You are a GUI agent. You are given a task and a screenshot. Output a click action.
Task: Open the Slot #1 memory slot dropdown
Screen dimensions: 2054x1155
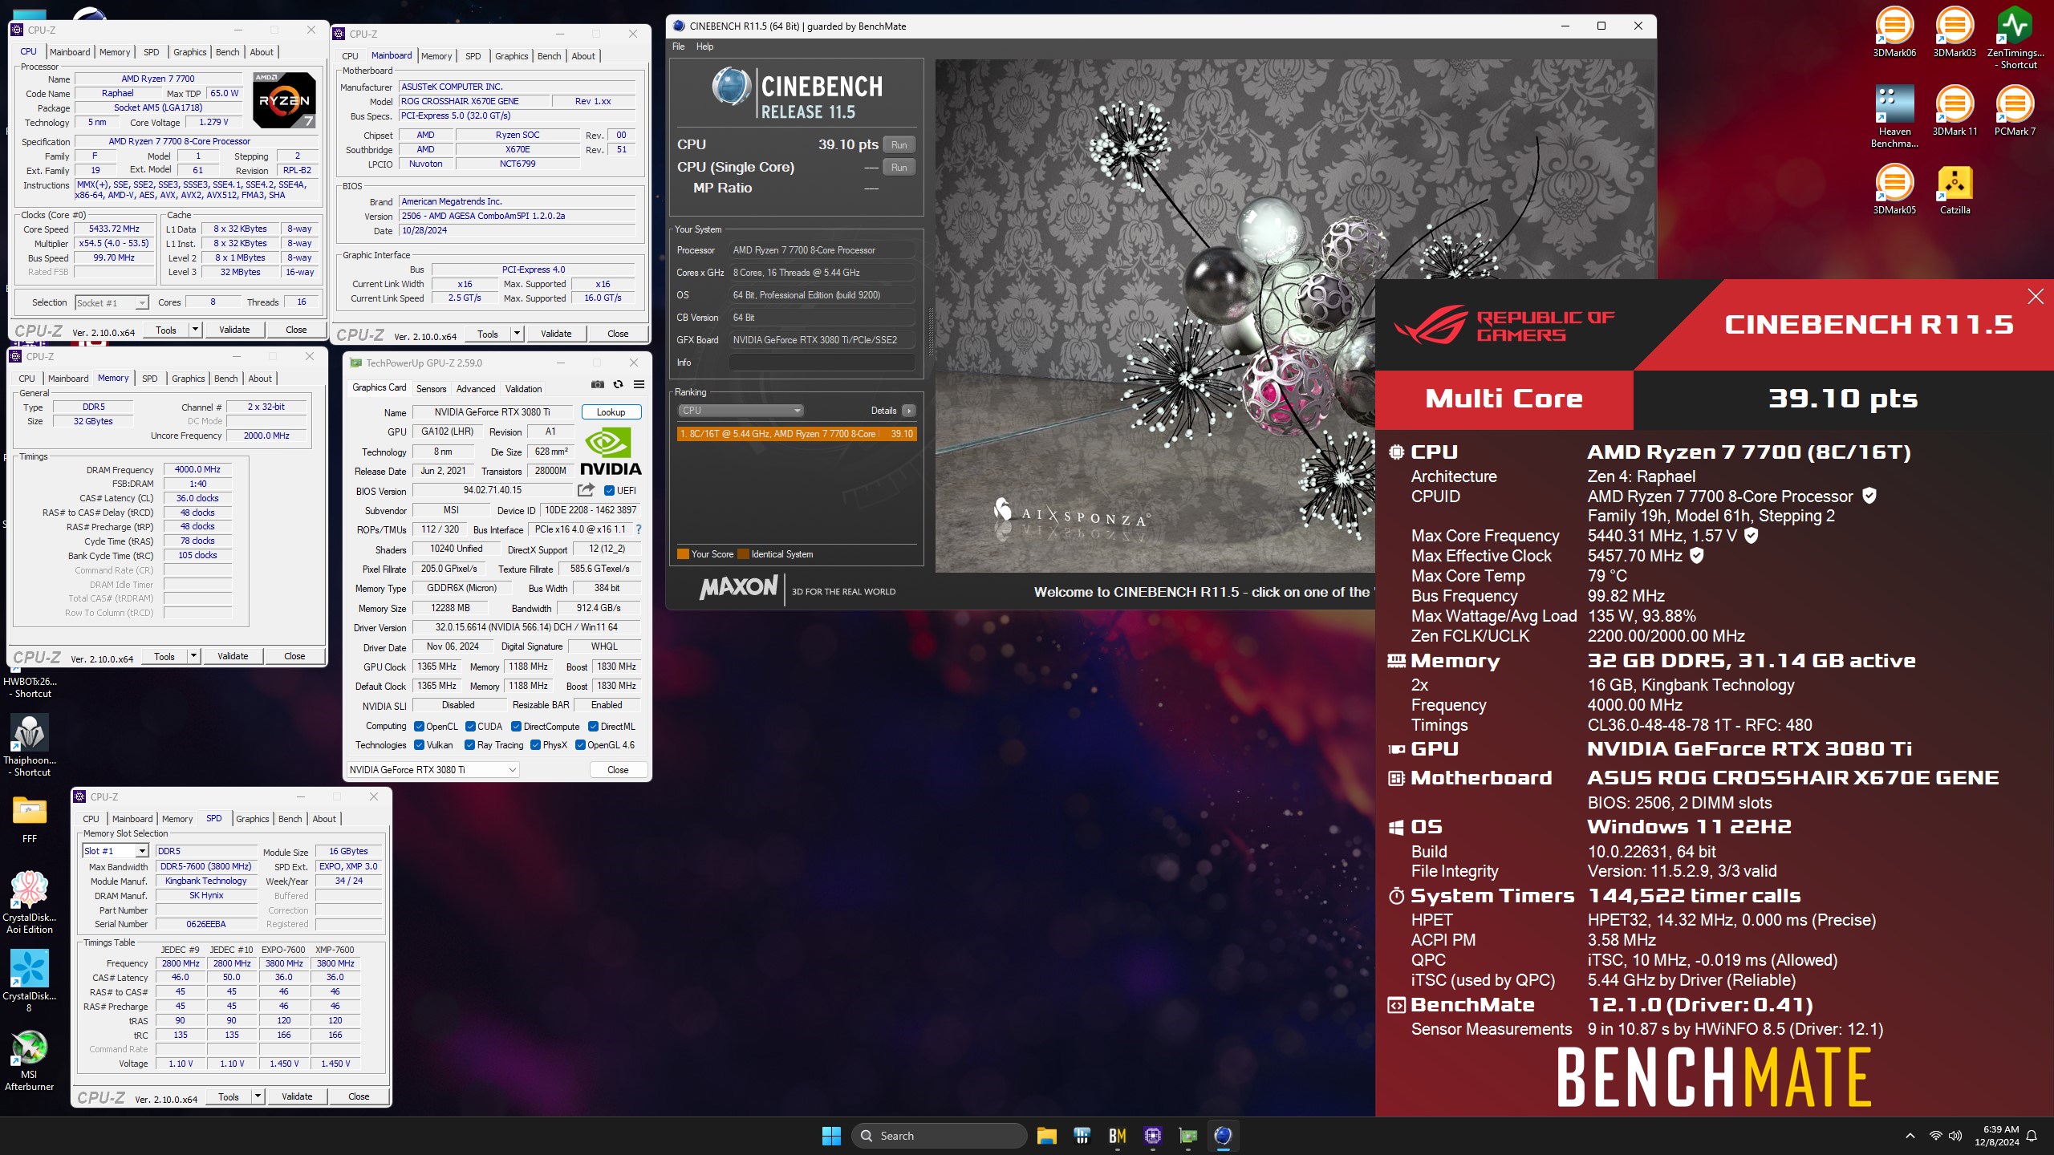(116, 851)
